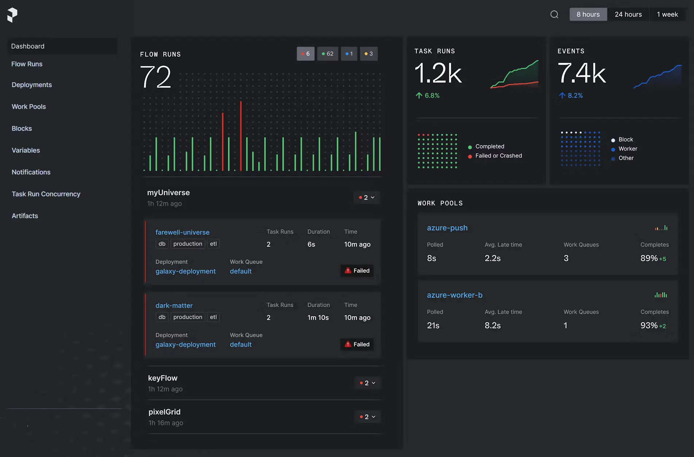Toggle the green completed flow runs filter chip
This screenshot has height=457, width=694.
pos(327,54)
